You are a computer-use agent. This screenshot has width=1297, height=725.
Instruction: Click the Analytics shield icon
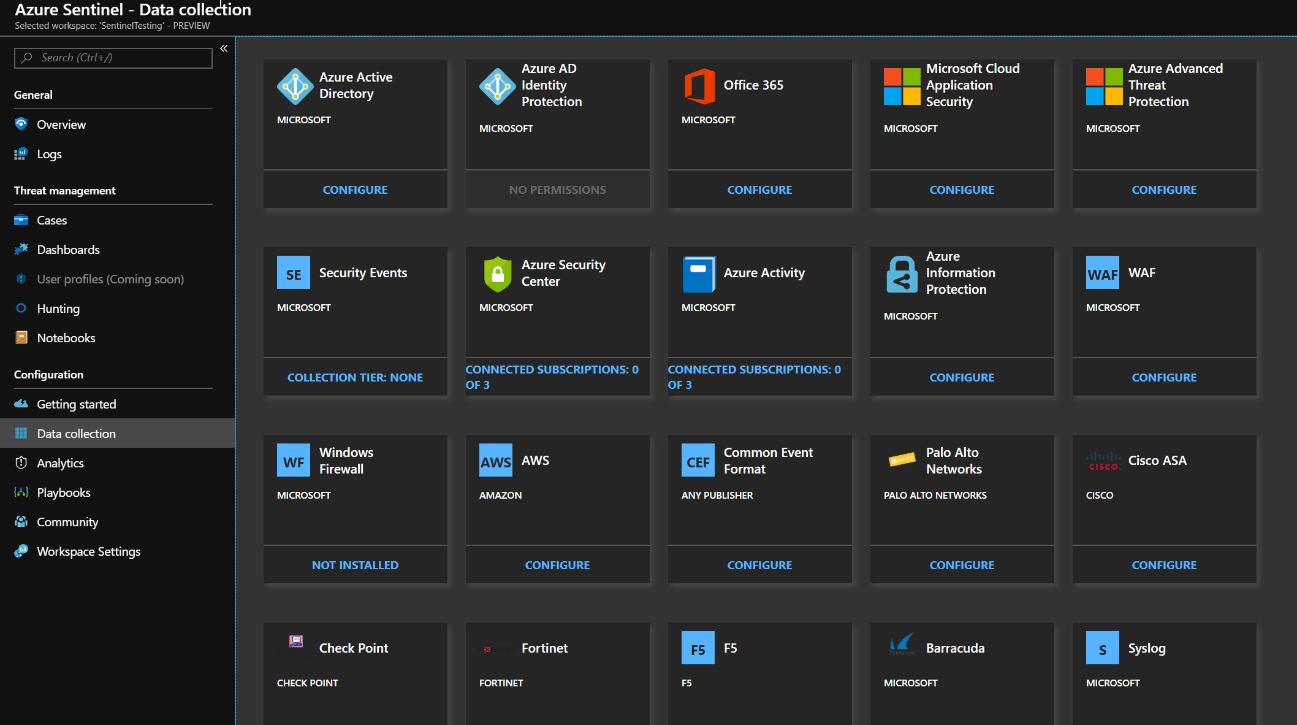coord(21,462)
